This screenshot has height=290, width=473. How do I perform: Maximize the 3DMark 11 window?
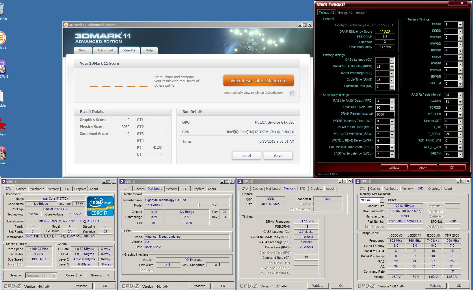pos(305,25)
